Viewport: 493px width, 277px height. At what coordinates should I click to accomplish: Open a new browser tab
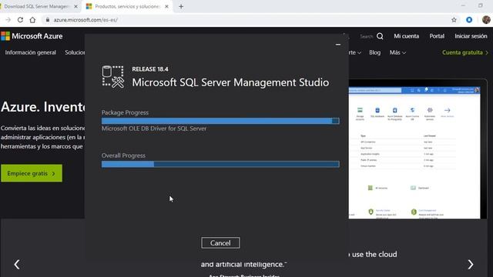(181, 6)
